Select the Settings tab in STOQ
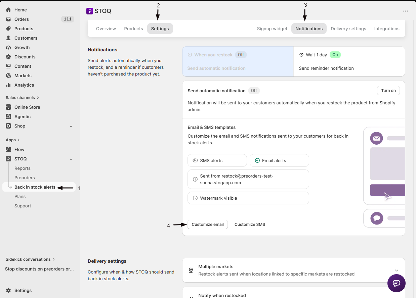Viewport: 416px width, 298px height. coord(160,29)
